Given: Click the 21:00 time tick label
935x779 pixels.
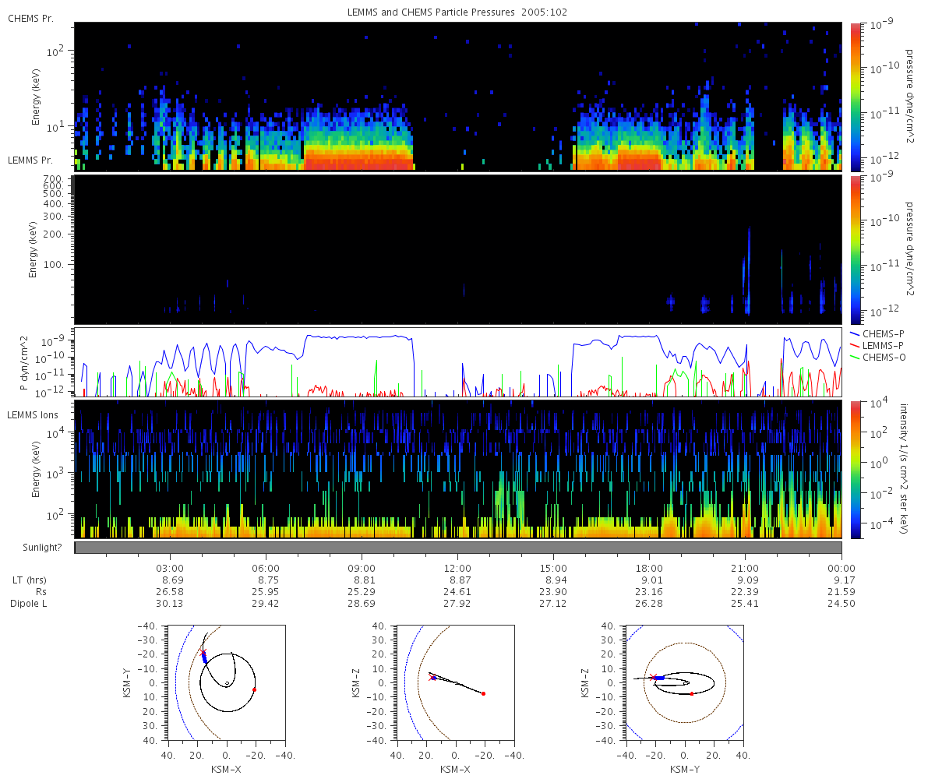Looking at the screenshot, I should pyautogui.click(x=746, y=568).
